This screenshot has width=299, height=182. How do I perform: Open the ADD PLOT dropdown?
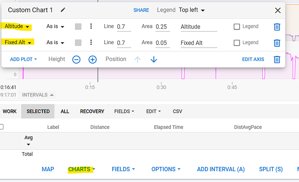click(23, 59)
